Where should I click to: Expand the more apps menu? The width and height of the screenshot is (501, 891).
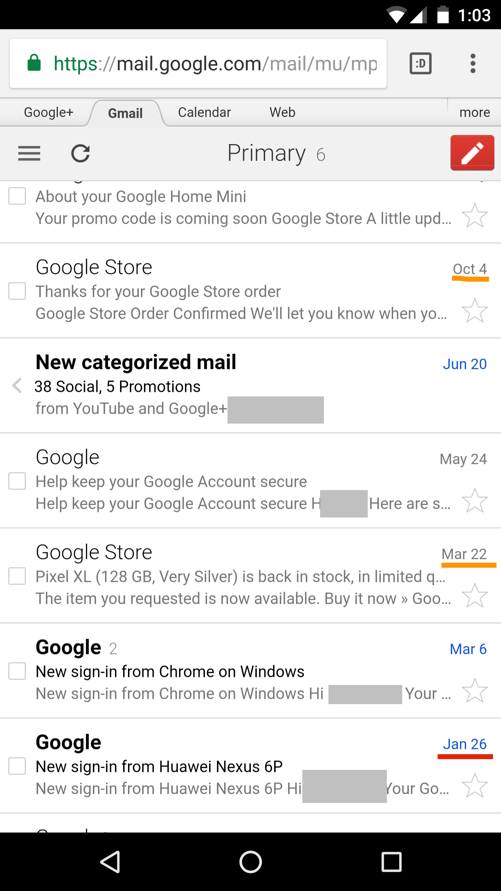[475, 112]
